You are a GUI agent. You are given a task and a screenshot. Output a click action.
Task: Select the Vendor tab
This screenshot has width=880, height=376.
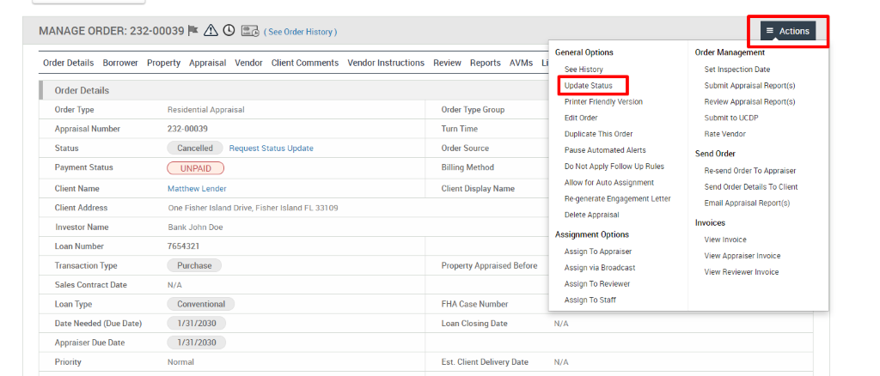pos(248,63)
